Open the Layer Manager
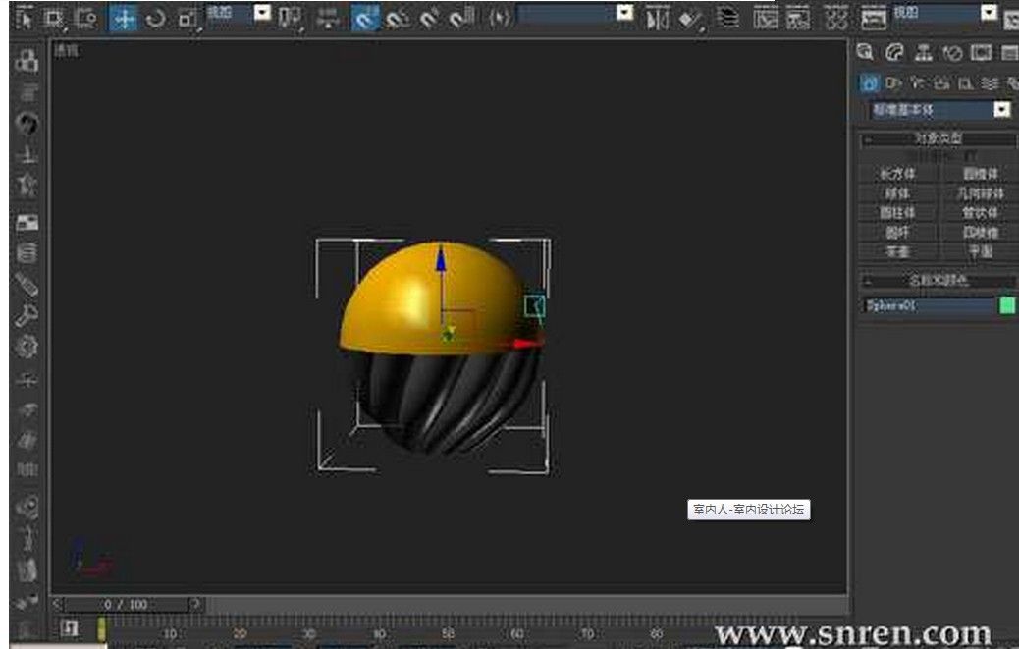 coord(727,19)
